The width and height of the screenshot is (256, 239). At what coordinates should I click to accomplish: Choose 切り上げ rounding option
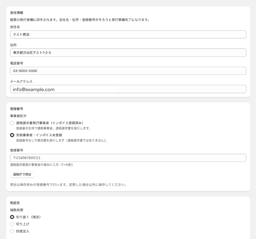[x=12, y=224]
